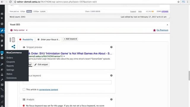This screenshot has height=107, width=190.
Task: Open the Dashboard sidebar icon
Action: [2, 14]
